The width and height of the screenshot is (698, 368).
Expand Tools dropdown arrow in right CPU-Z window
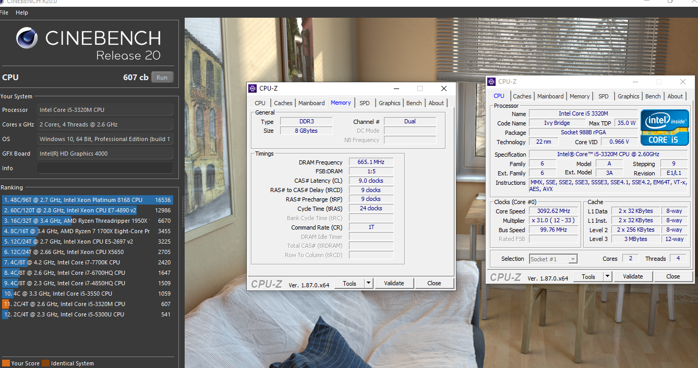tap(608, 276)
